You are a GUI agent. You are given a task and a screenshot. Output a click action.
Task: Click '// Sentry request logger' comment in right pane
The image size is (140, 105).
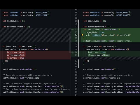tap(112, 84)
